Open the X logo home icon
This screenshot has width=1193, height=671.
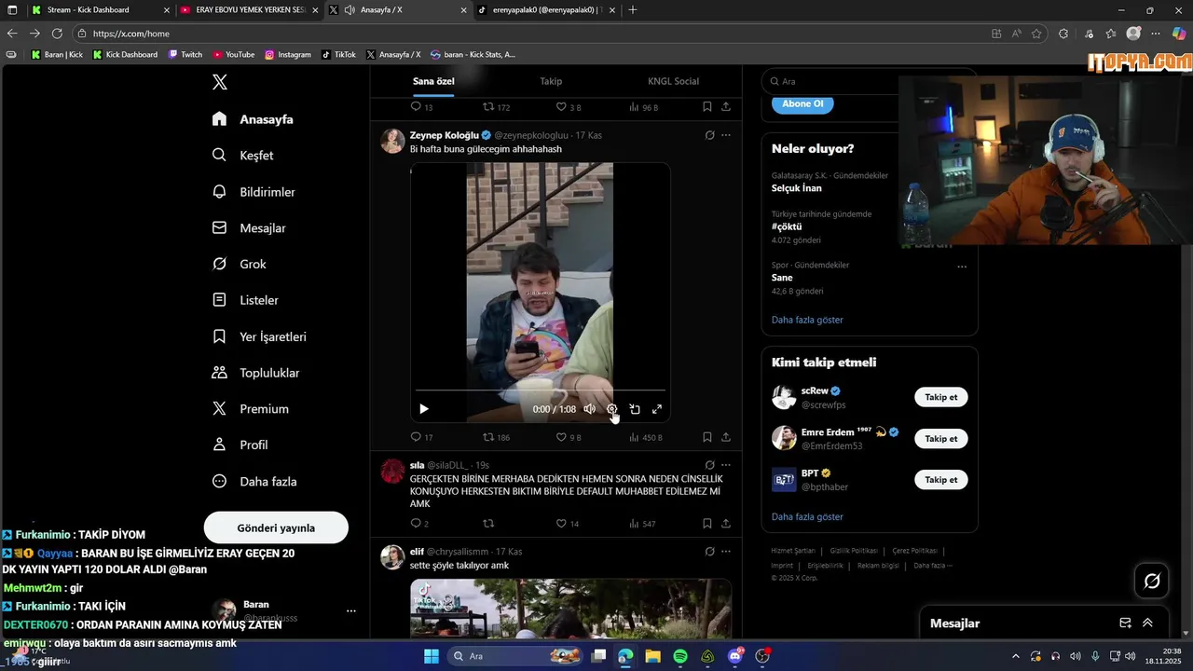[220, 82]
